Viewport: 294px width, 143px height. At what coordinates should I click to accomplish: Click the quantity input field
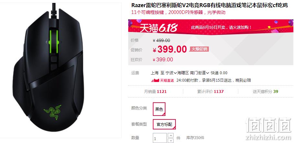[x=160, y=138]
